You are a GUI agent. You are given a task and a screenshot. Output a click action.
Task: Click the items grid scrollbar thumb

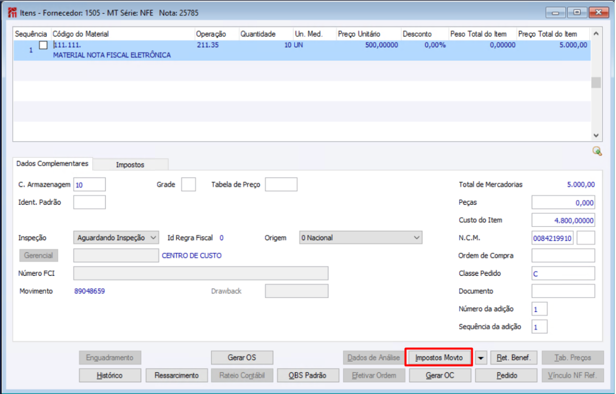coord(596,83)
